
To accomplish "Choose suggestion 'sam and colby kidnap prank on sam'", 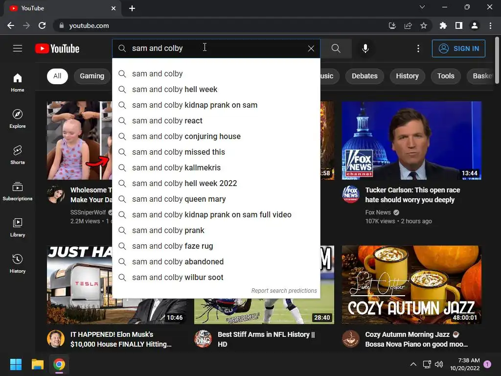I will (x=216, y=105).
